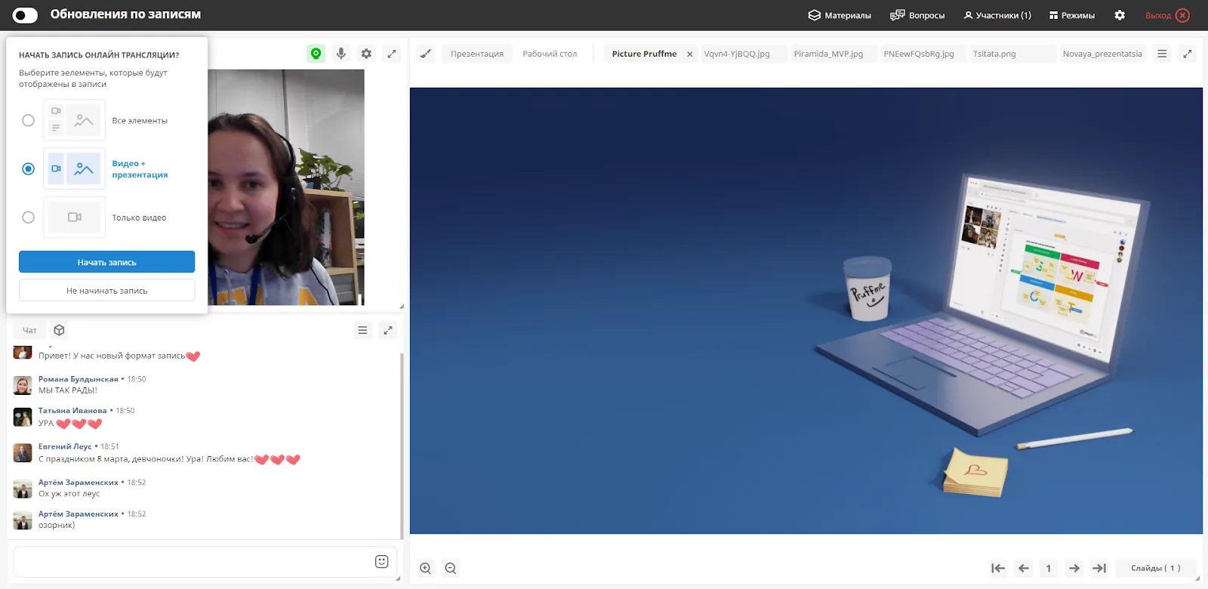Select the "Все элементы" recording option
The height and width of the screenshot is (589, 1208).
point(28,120)
